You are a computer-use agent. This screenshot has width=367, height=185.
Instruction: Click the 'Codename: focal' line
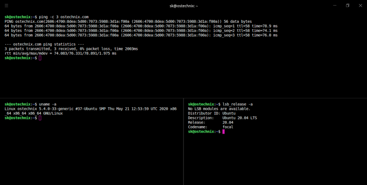[211, 127]
